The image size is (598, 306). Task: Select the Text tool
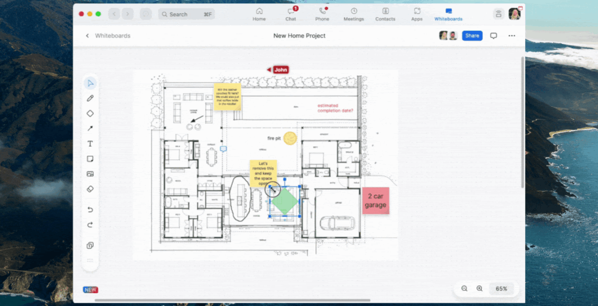click(90, 144)
